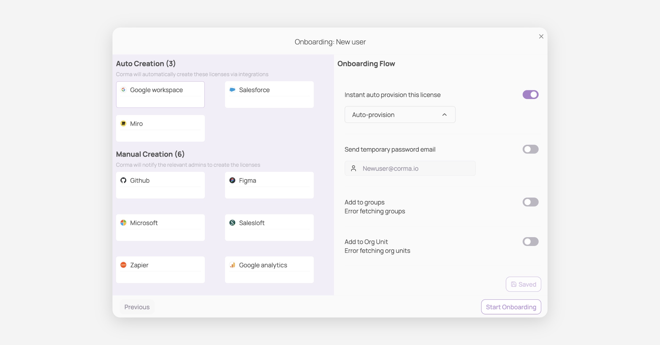Click the Figma app icon
The height and width of the screenshot is (345, 660).
point(232,180)
